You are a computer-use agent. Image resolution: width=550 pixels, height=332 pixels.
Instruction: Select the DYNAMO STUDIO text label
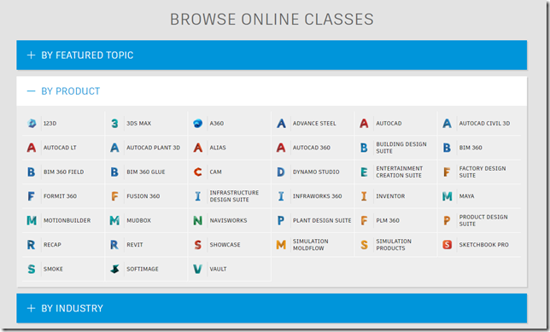(x=316, y=172)
